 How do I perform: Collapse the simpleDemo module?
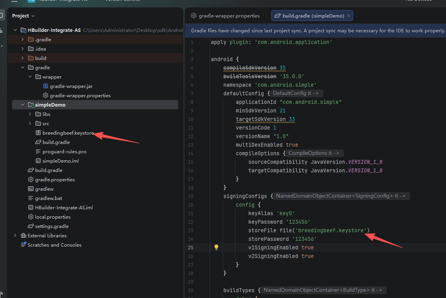(x=23, y=105)
